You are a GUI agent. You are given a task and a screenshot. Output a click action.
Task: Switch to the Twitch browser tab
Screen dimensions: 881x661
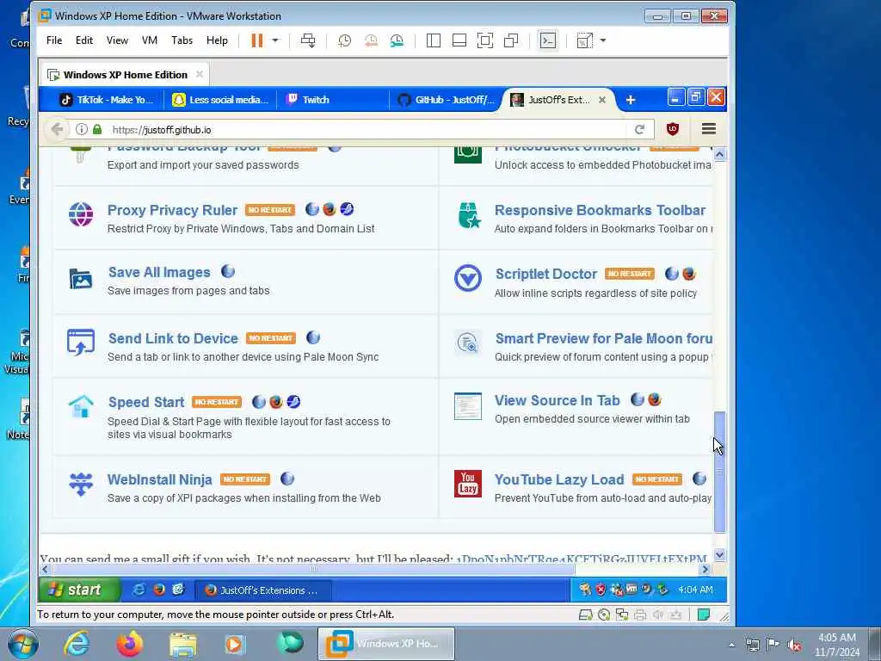331,100
